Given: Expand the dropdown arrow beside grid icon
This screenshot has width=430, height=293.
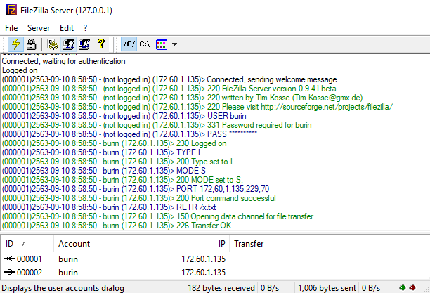Looking at the screenshot, I should pos(174,44).
